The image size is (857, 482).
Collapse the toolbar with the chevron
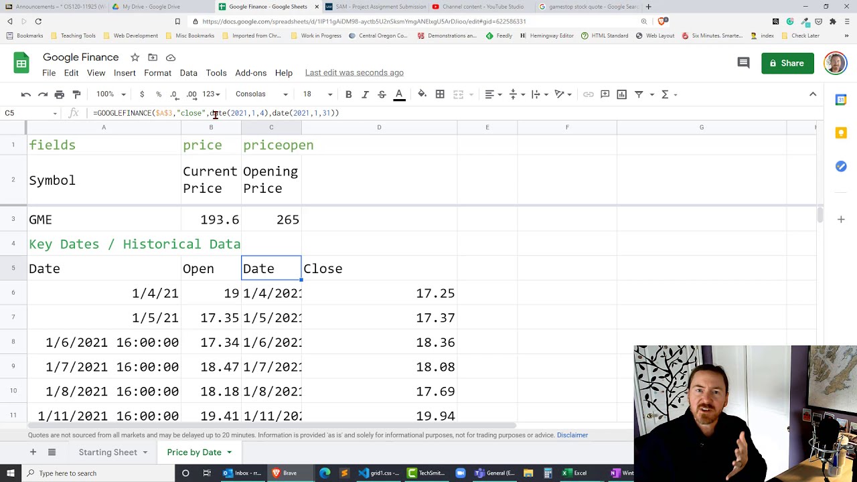813,94
